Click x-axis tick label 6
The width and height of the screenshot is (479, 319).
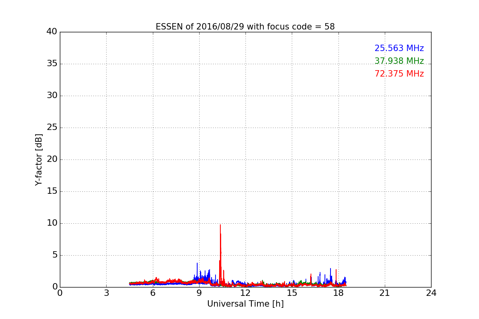(x=152, y=293)
